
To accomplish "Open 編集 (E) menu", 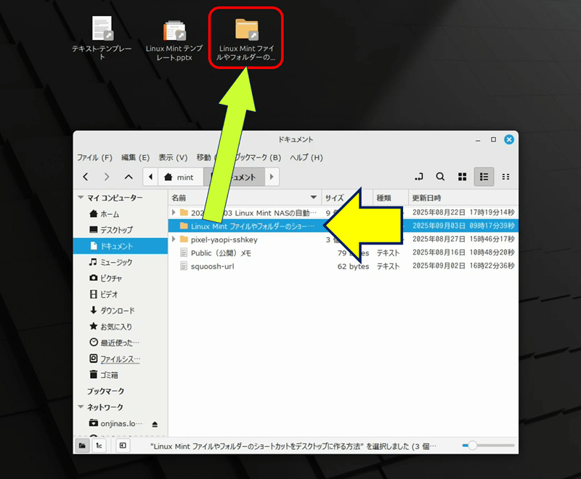I will point(135,157).
